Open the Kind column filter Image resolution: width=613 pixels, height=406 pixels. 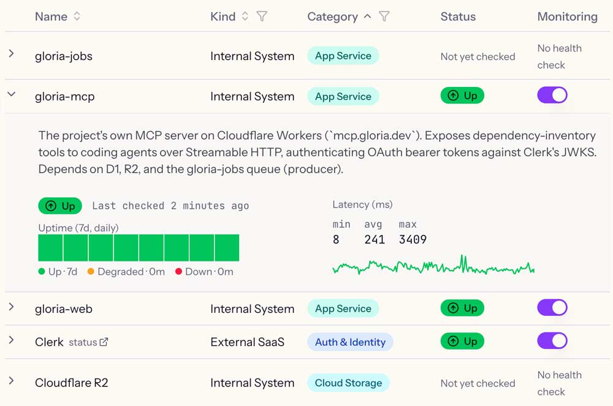pos(262,17)
